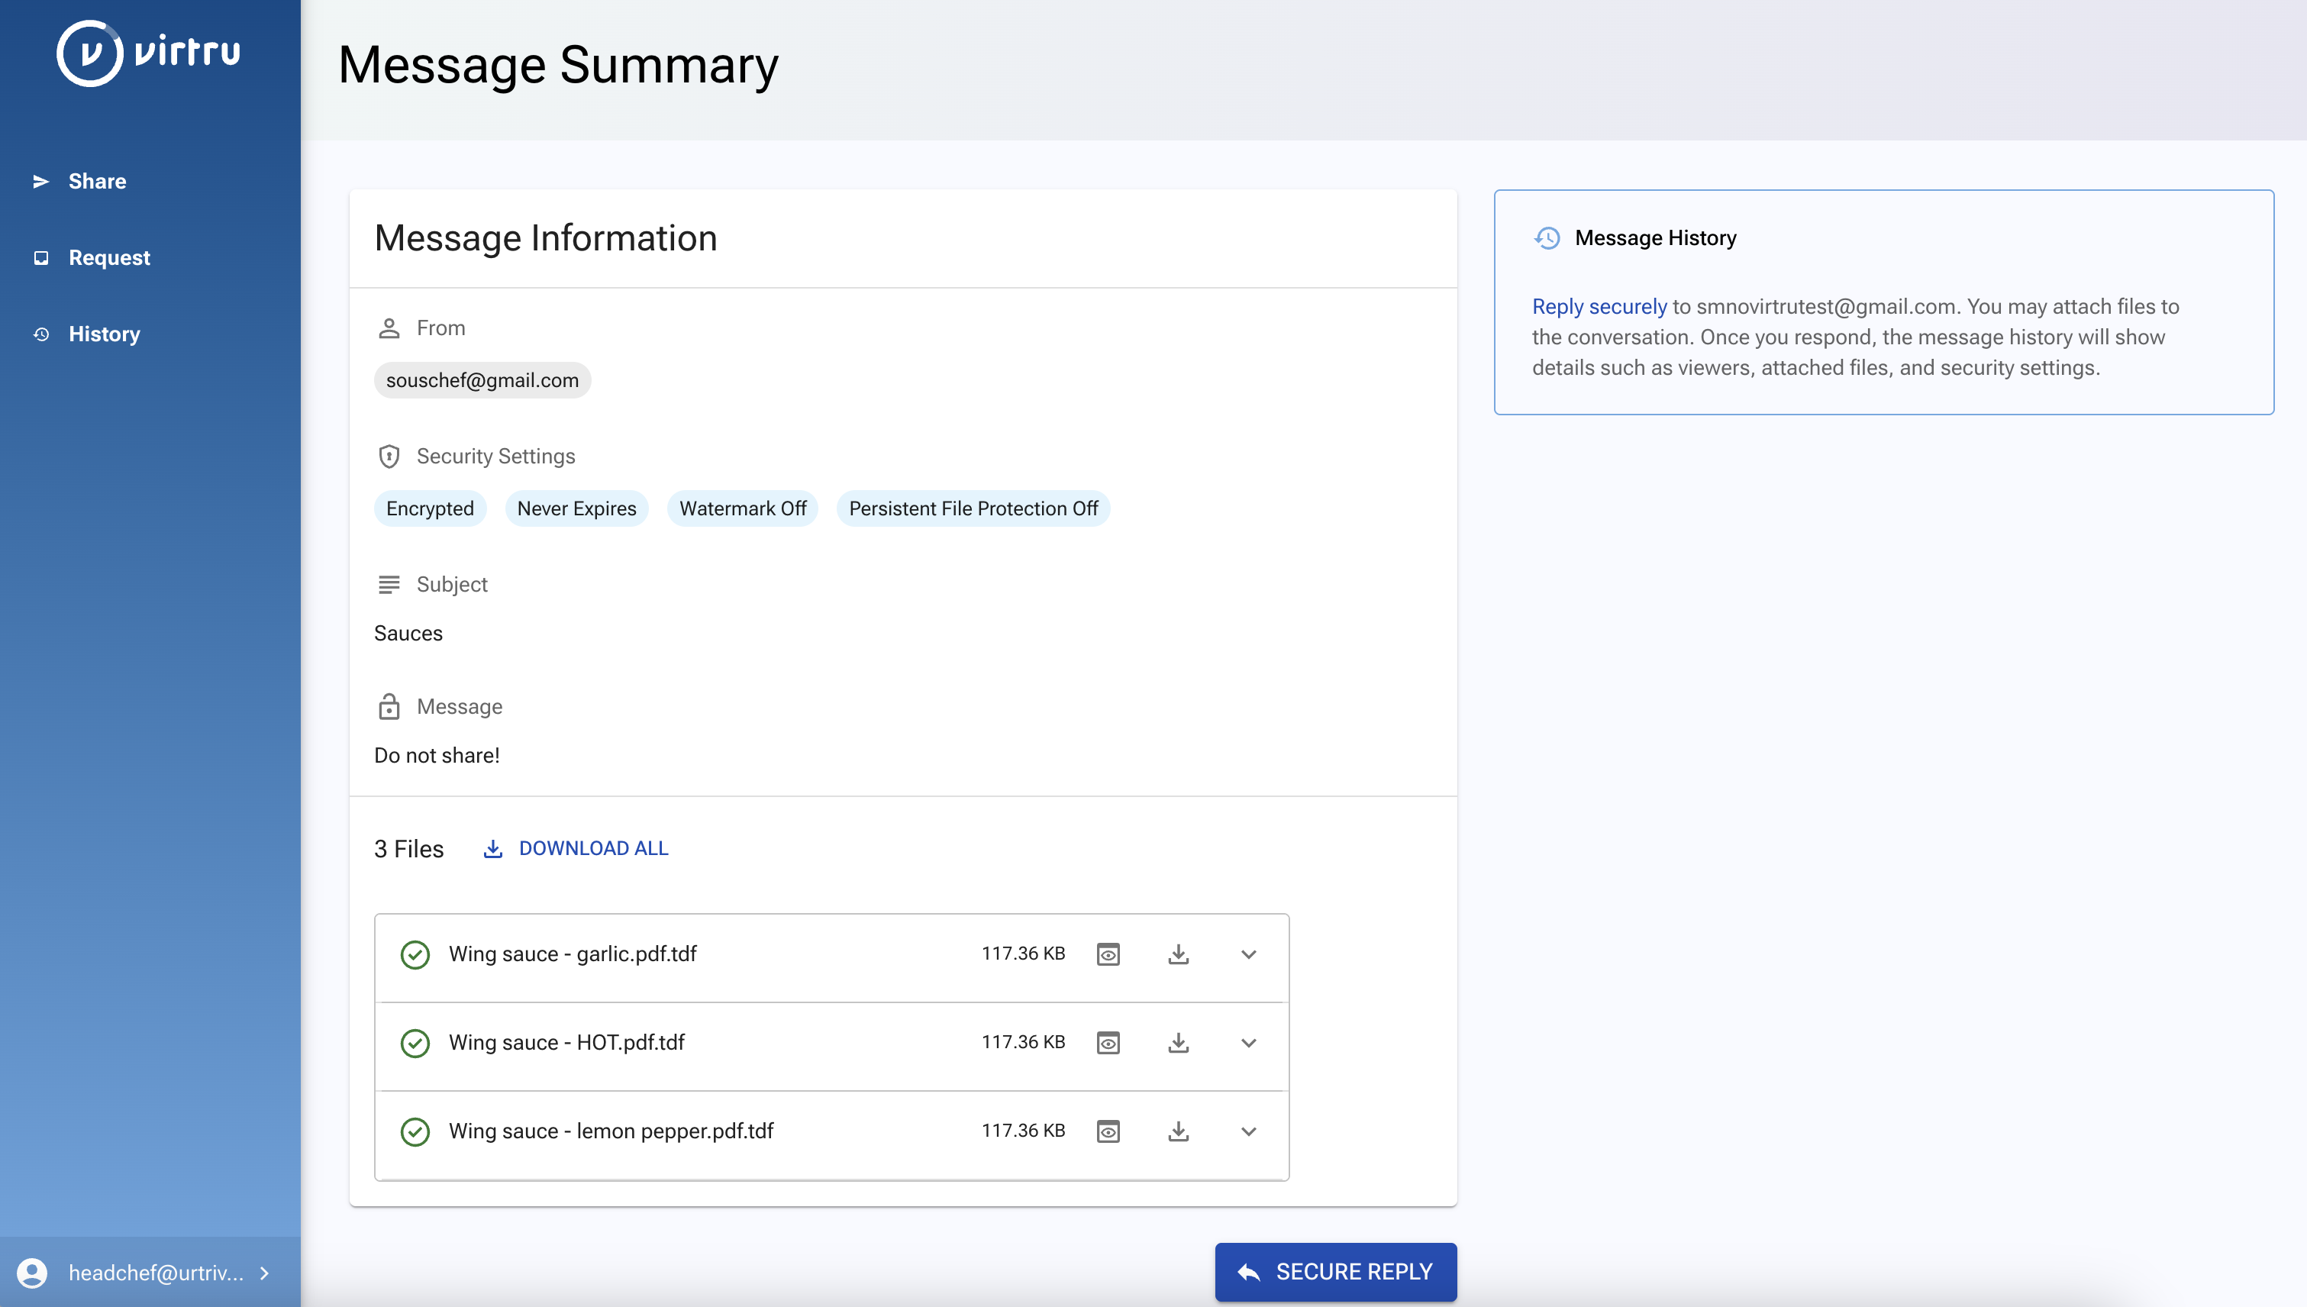Download Wing sauce - HOT.pdf.tdf
The width and height of the screenshot is (2307, 1307).
1179,1043
